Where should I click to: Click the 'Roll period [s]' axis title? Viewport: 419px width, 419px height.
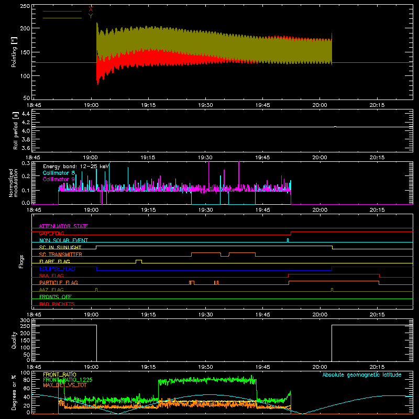point(15,130)
